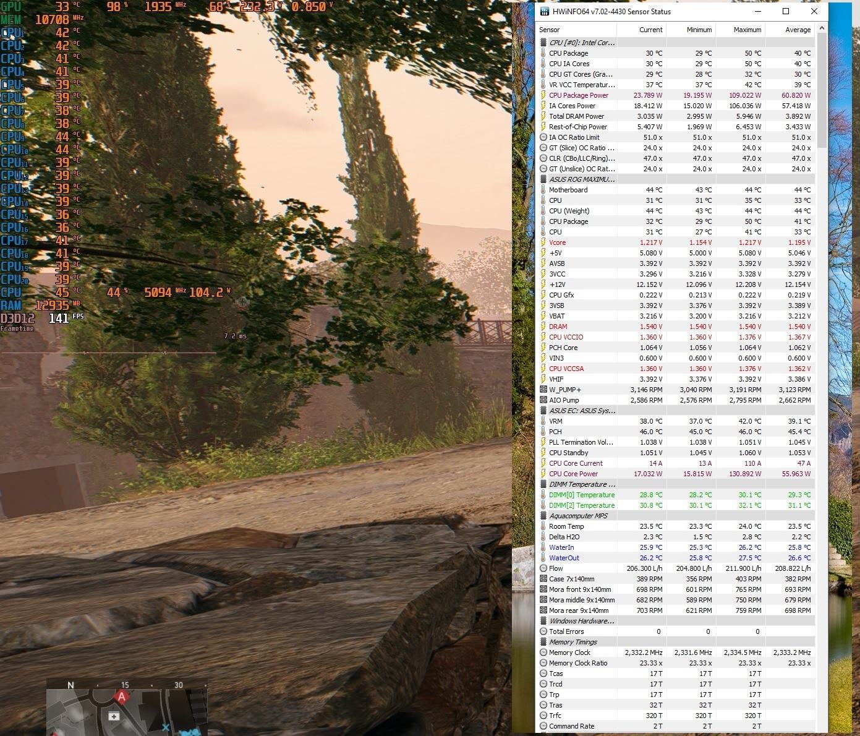Select the IA Cores Power row
The image size is (860, 736).
(x=676, y=106)
